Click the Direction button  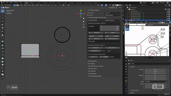click(x=96, y=39)
